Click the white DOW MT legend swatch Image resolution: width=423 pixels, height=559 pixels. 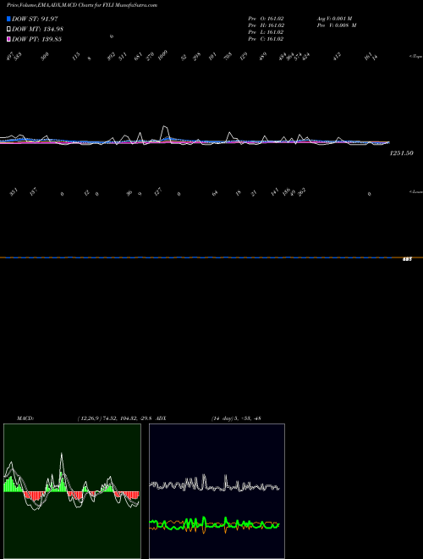pos(8,30)
